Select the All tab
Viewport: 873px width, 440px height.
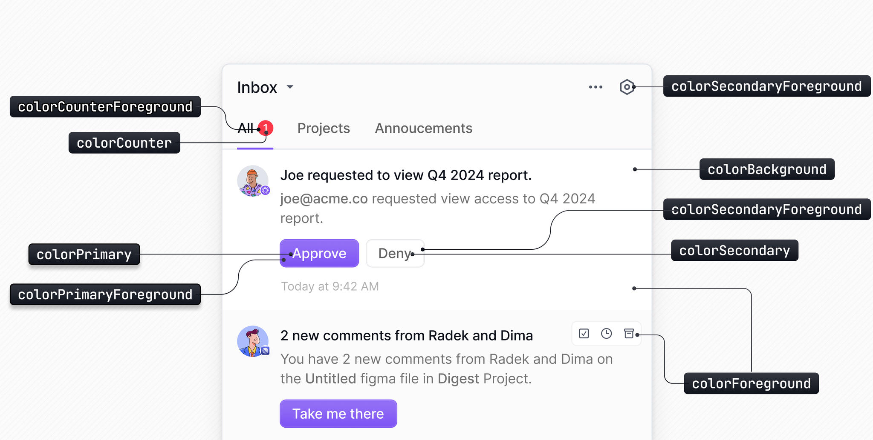pyautogui.click(x=246, y=129)
